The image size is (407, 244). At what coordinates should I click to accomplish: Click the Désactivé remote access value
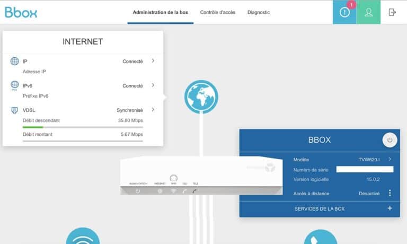[369, 194]
